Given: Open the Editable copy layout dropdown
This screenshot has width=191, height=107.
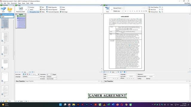Looking at the screenshot, I should [118, 11].
